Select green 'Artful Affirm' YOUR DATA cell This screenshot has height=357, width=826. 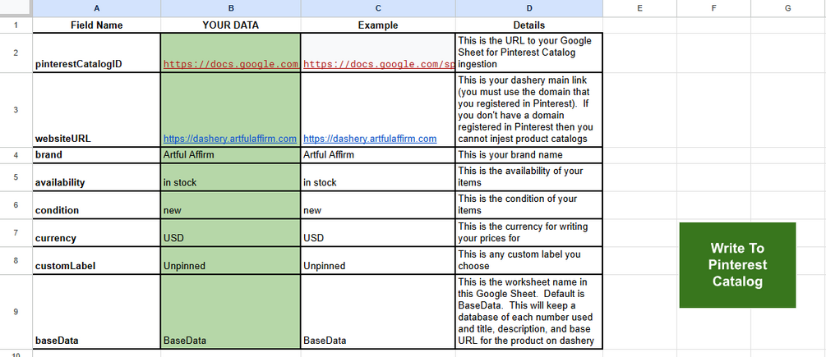[231, 155]
